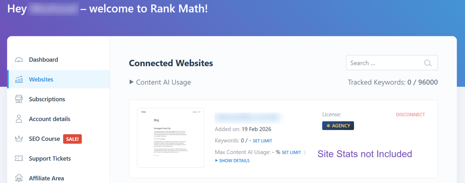Click the search magnifier icon
465x183 pixels.
point(428,63)
